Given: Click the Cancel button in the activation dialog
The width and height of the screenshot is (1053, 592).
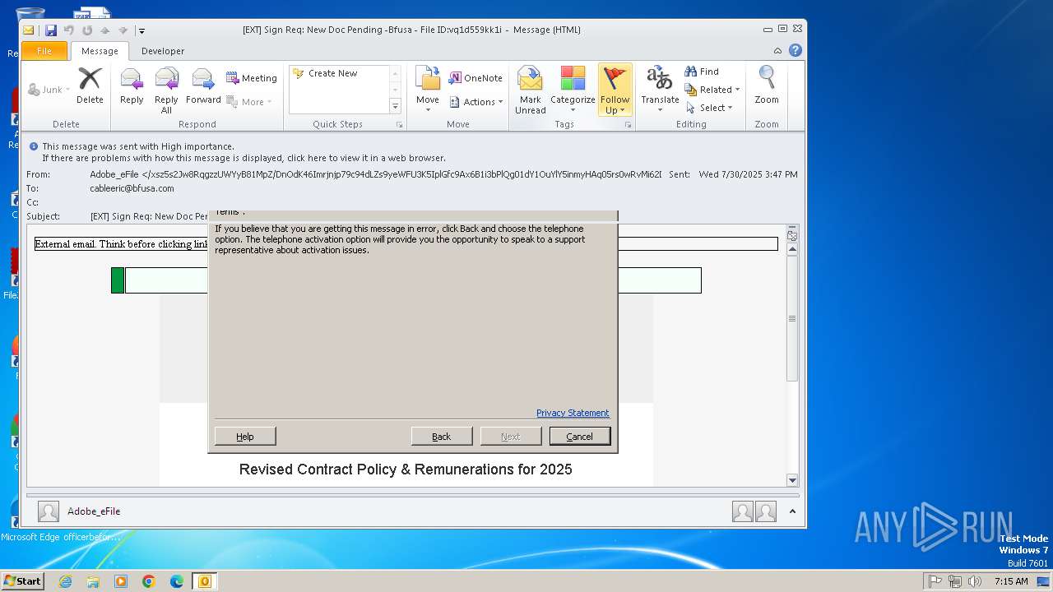Looking at the screenshot, I should (x=580, y=437).
